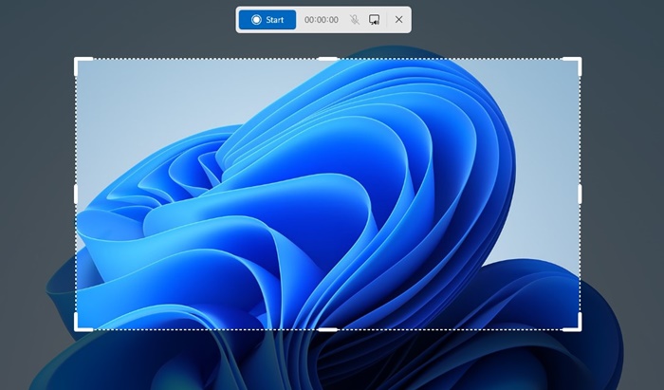Image resolution: width=664 pixels, height=390 pixels.
Task: Close the screen recording toolbar
Action: [399, 20]
